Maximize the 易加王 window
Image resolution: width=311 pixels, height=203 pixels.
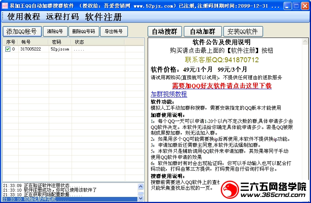[x=296, y=6]
